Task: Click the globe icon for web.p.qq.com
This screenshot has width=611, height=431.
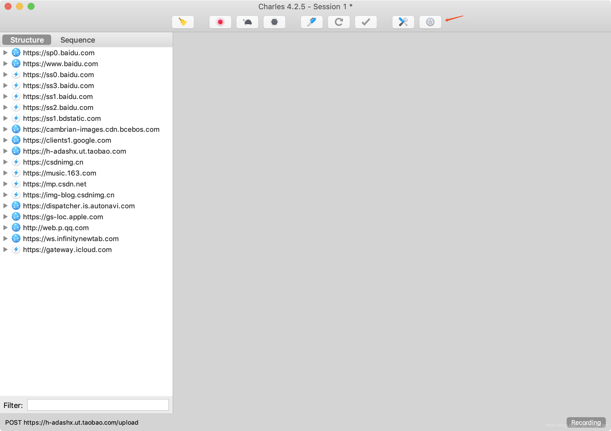Action: pos(16,228)
